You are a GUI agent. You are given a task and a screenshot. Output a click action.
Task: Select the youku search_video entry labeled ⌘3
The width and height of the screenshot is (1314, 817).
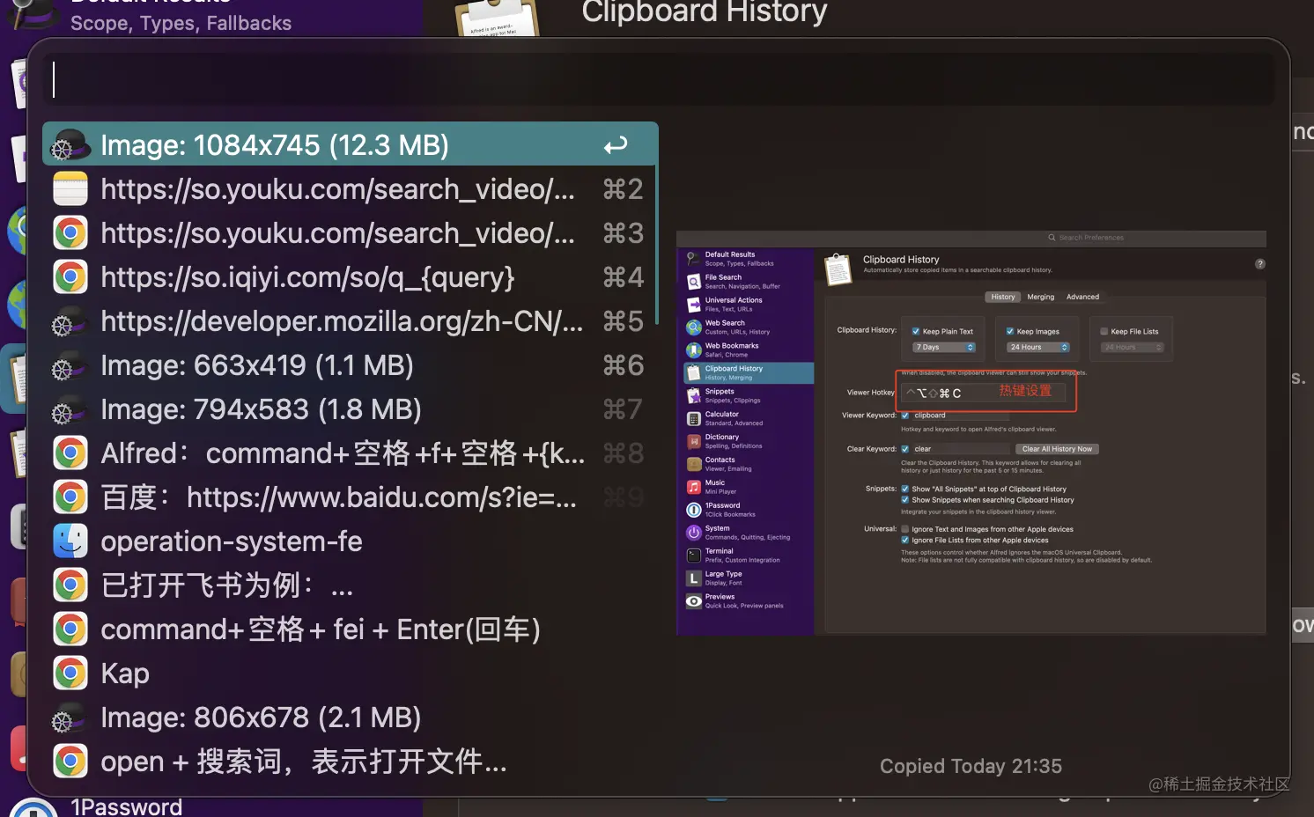351,233
